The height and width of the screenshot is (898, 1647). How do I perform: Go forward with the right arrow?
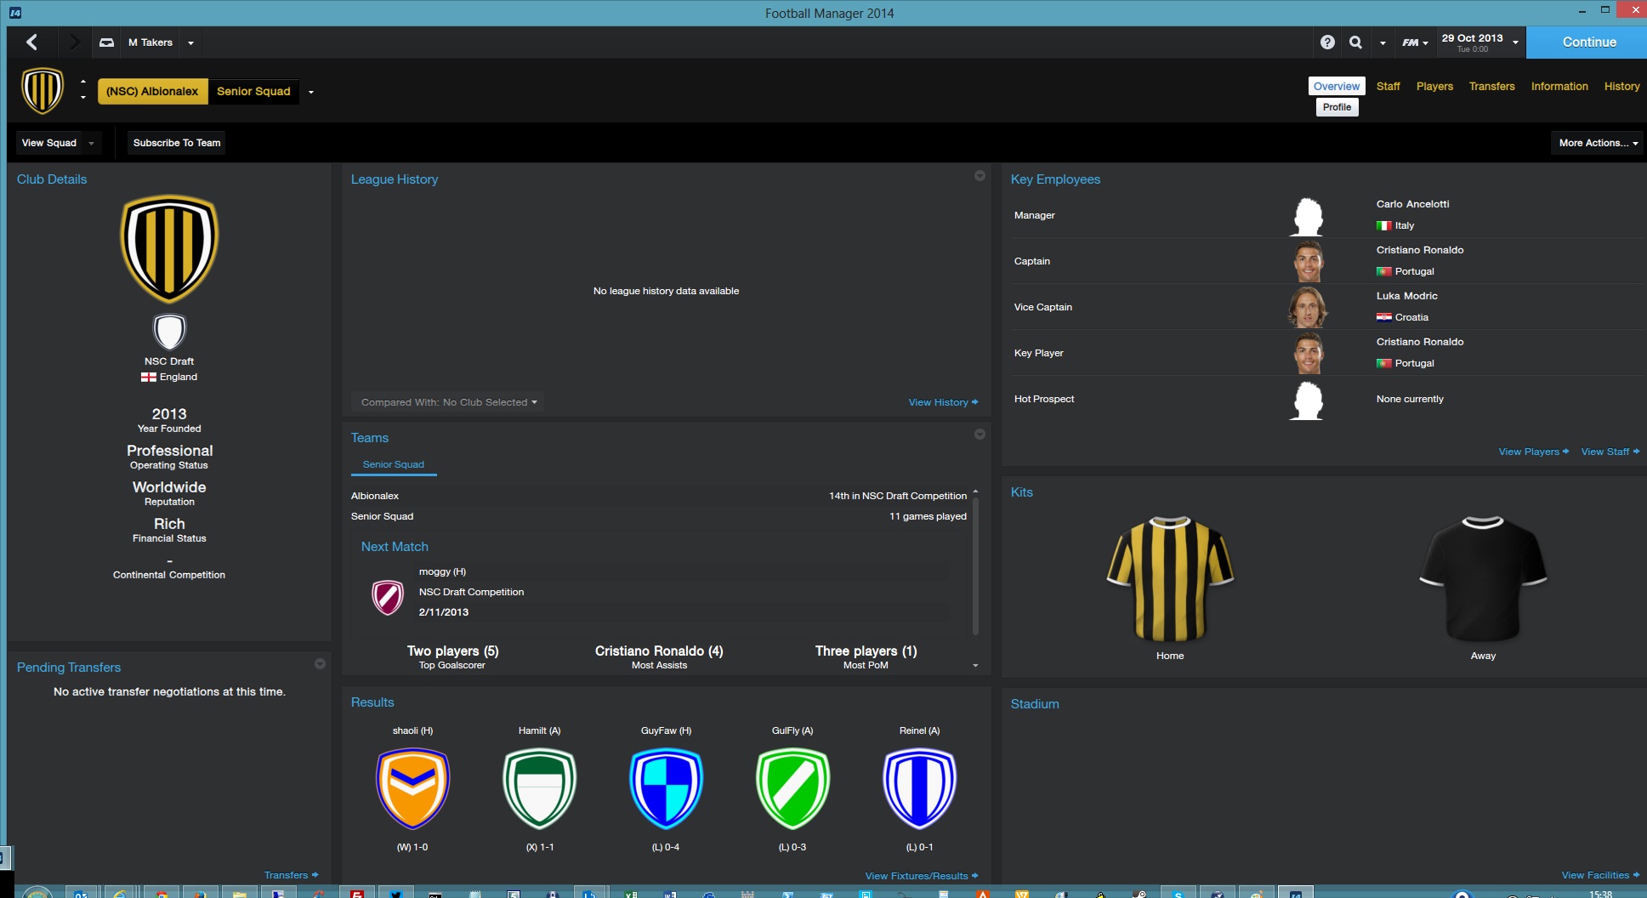74,42
